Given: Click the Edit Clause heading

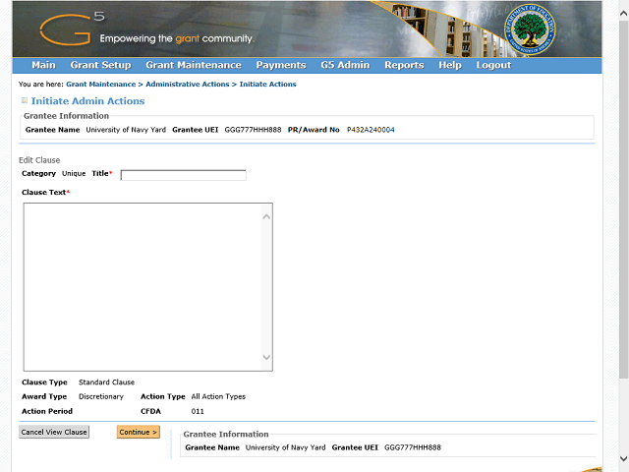Looking at the screenshot, I should 39,160.
